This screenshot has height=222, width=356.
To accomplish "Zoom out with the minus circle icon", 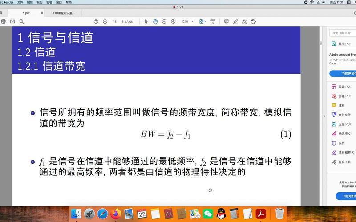I will tap(164, 21).
